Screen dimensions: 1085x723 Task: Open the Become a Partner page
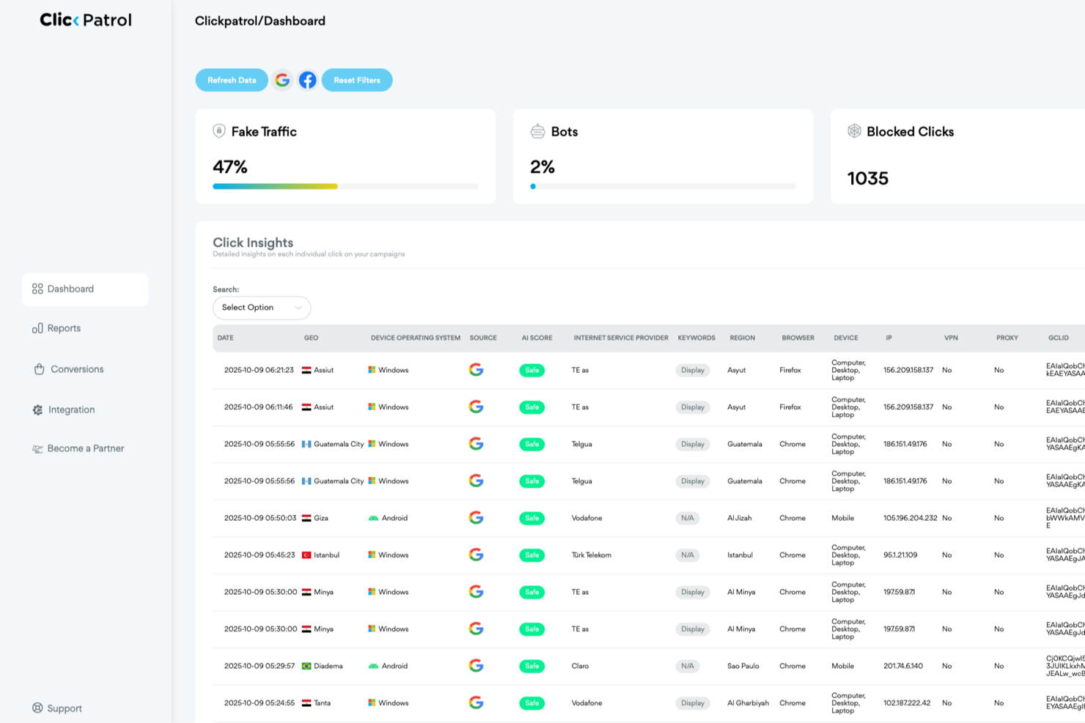[x=86, y=448]
